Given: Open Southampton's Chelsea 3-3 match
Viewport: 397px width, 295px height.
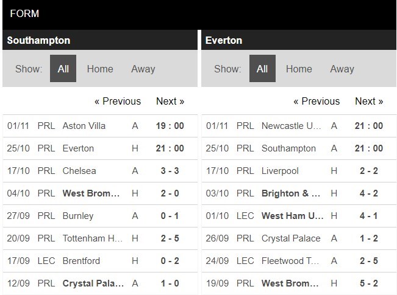Looking at the screenshot, I should [100, 171].
